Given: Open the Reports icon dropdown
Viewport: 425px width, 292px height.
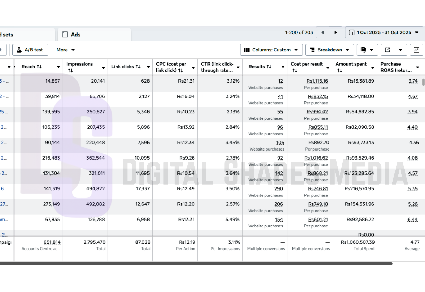Looking at the screenshot, I should 367,50.
